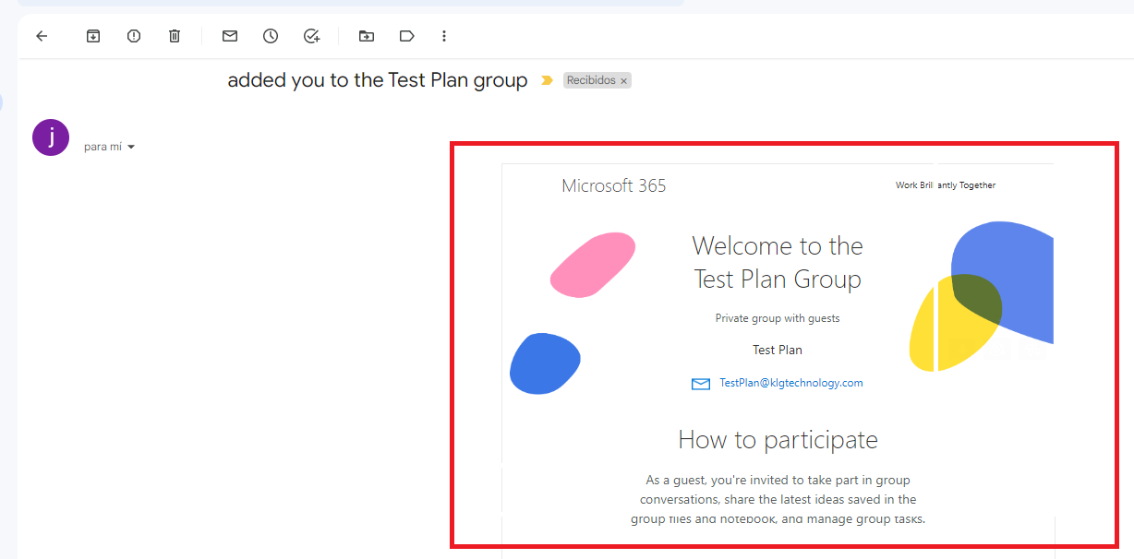Delete this email with trash icon
The height and width of the screenshot is (559, 1134).
tap(175, 36)
